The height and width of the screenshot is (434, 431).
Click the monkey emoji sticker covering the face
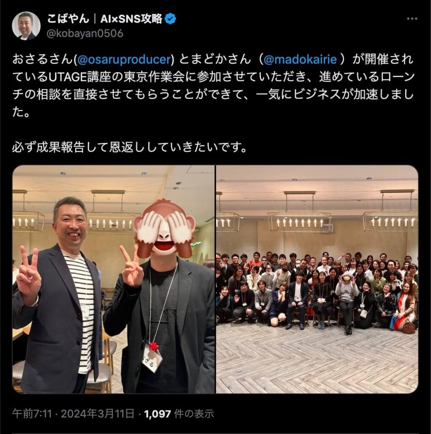(164, 228)
